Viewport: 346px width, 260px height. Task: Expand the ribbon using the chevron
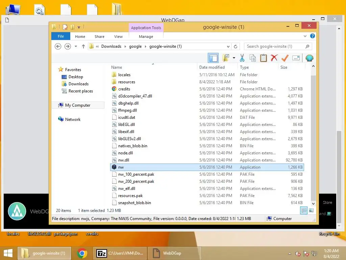305,36
